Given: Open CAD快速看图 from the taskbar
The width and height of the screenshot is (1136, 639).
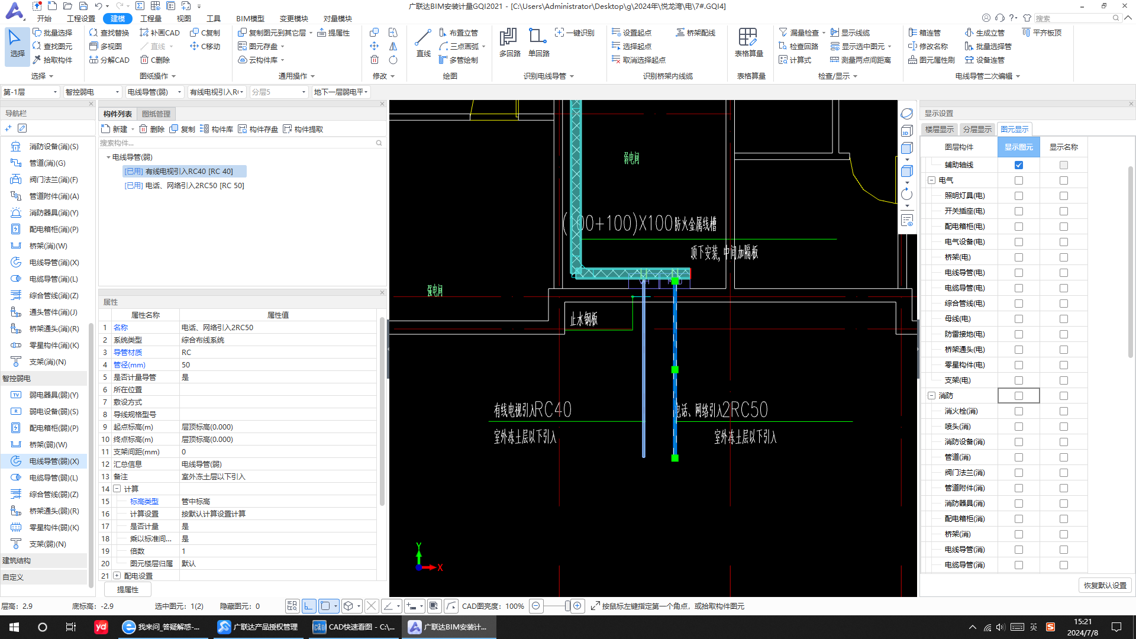Looking at the screenshot, I should 353,627.
